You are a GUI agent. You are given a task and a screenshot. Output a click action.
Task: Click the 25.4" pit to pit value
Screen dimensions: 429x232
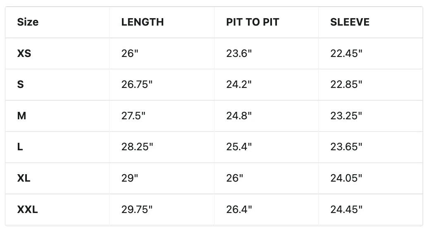pyautogui.click(x=239, y=147)
